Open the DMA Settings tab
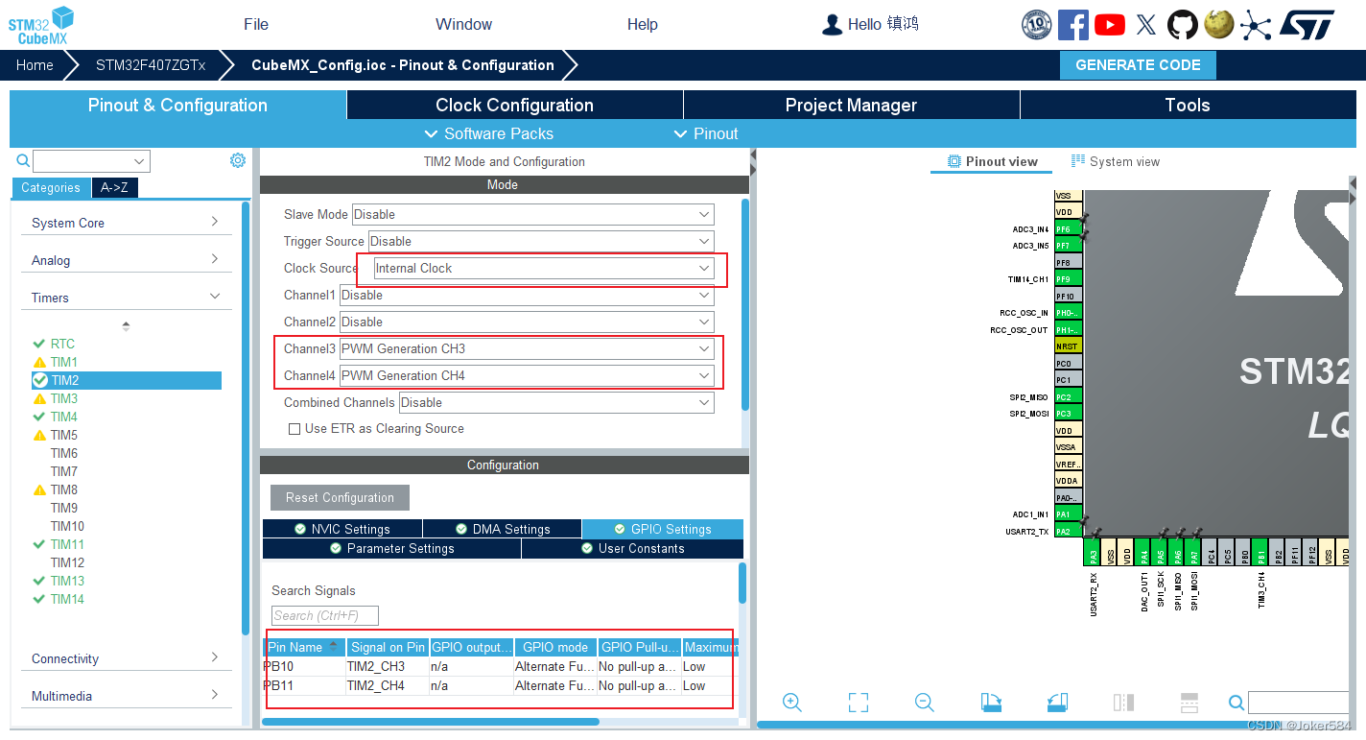Image resolution: width=1366 pixels, height=740 pixels. click(x=503, y=529)
